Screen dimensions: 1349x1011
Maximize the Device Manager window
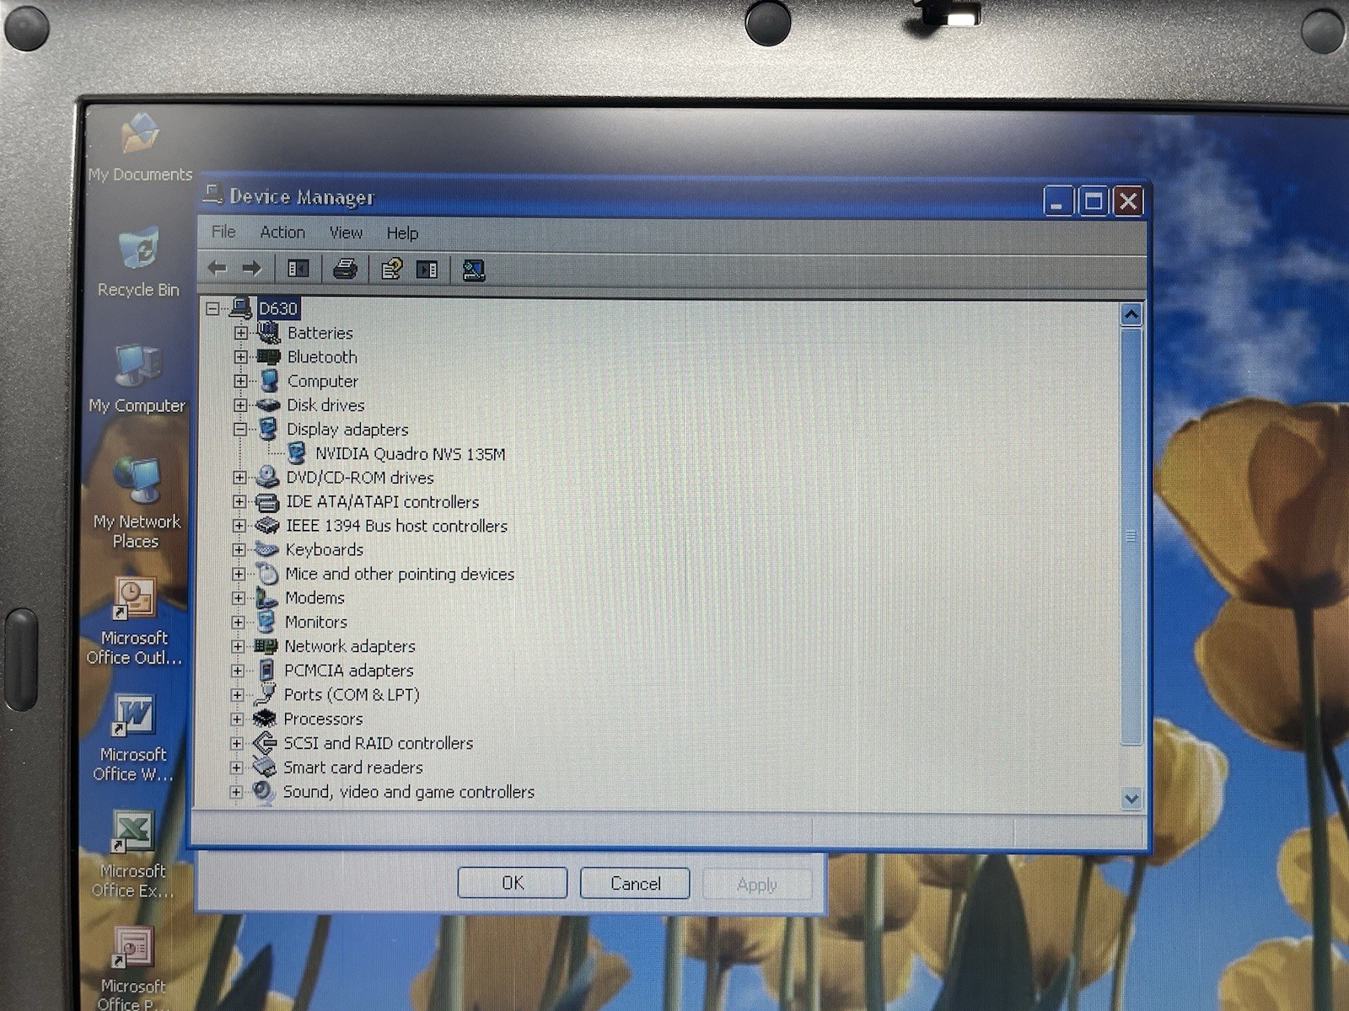(1094, 201)
